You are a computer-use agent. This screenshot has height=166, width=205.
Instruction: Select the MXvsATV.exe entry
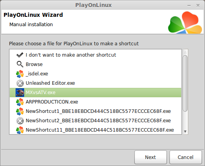(95, 93)
